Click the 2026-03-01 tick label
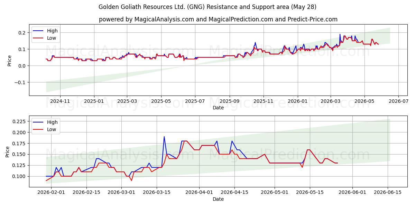The height and width of the screenshot is (207, 415). (121, 193)
